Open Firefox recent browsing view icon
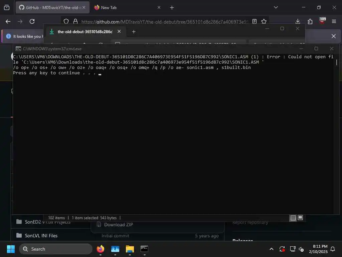This screenshot has width=342, height=257. (x=7, y=8)
